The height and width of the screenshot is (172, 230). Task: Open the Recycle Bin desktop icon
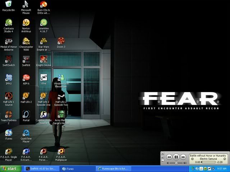[x=9, y=6]
